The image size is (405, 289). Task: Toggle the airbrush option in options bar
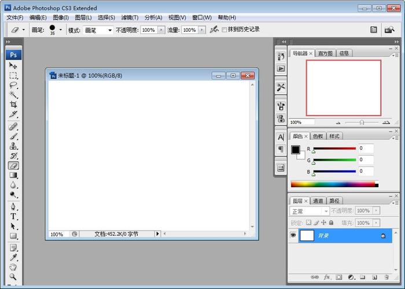[213, 29]
